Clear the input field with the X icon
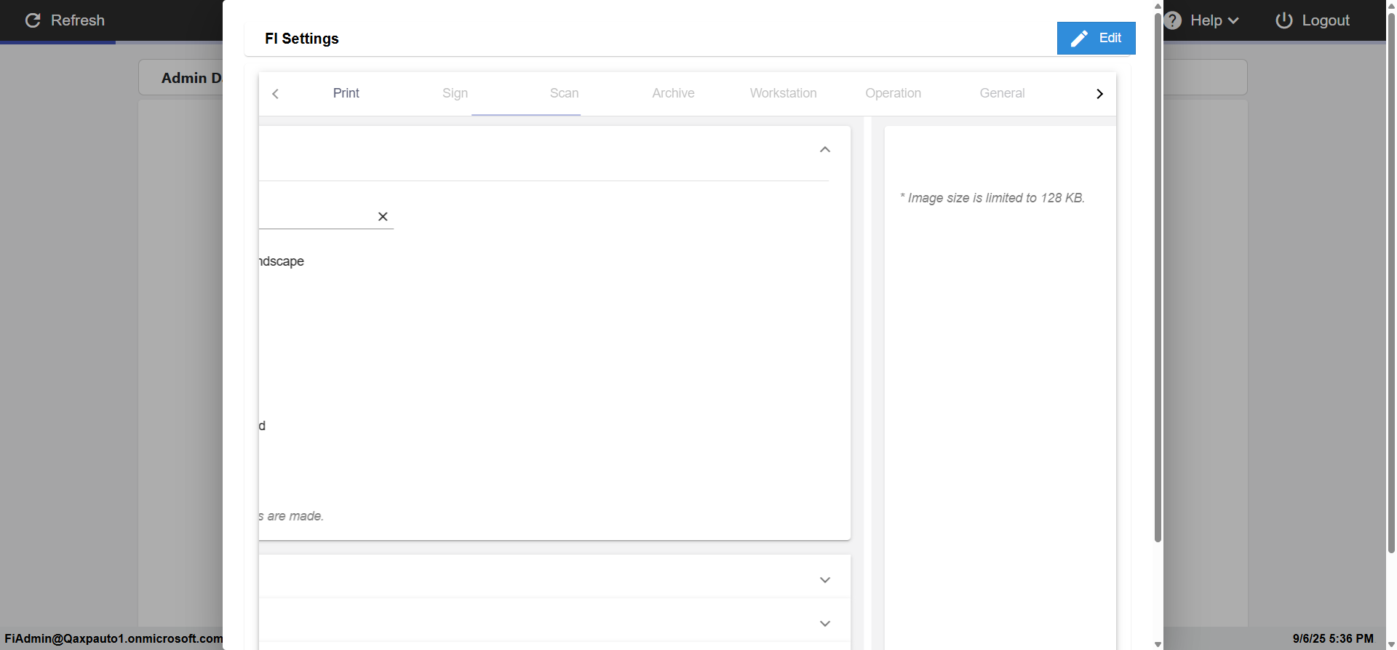The width and height of the screenshot is (1397, 650). coord(383,216)
